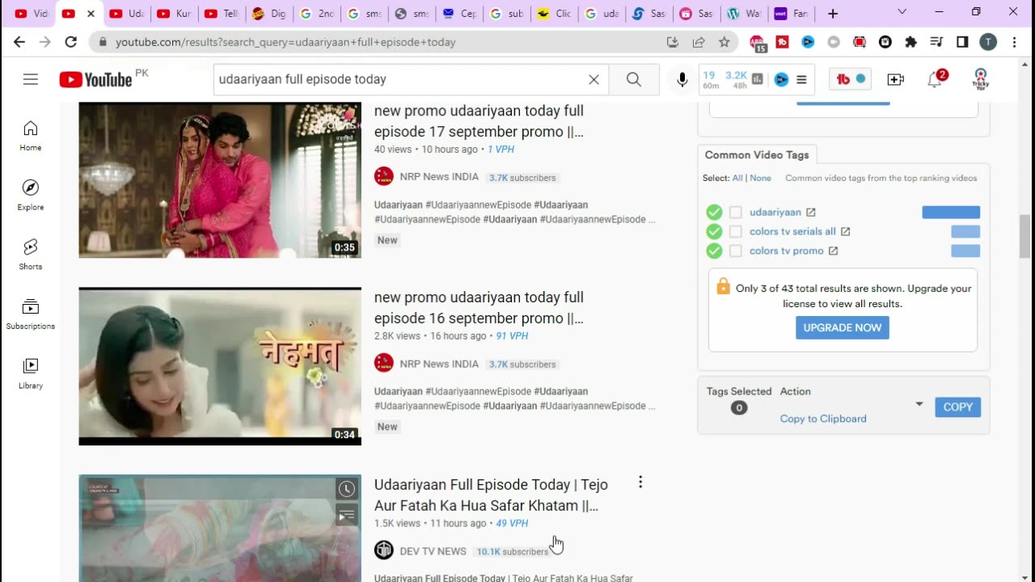Open Subscriptions in the left sidebar
This screenshot has width=1035, height=582.
tap(31, 314)
